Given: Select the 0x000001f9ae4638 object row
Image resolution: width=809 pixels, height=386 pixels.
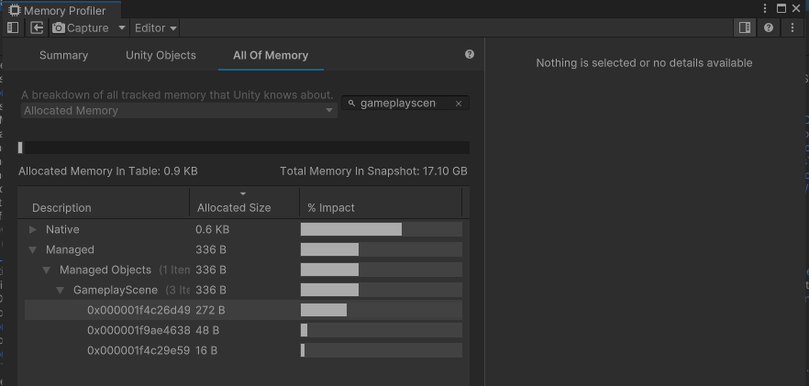Looking at the screenshot, I should [x=139, y=330].
